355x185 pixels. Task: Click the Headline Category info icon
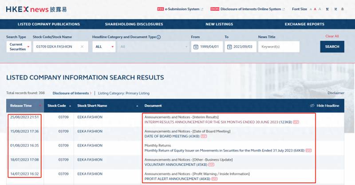159,37
